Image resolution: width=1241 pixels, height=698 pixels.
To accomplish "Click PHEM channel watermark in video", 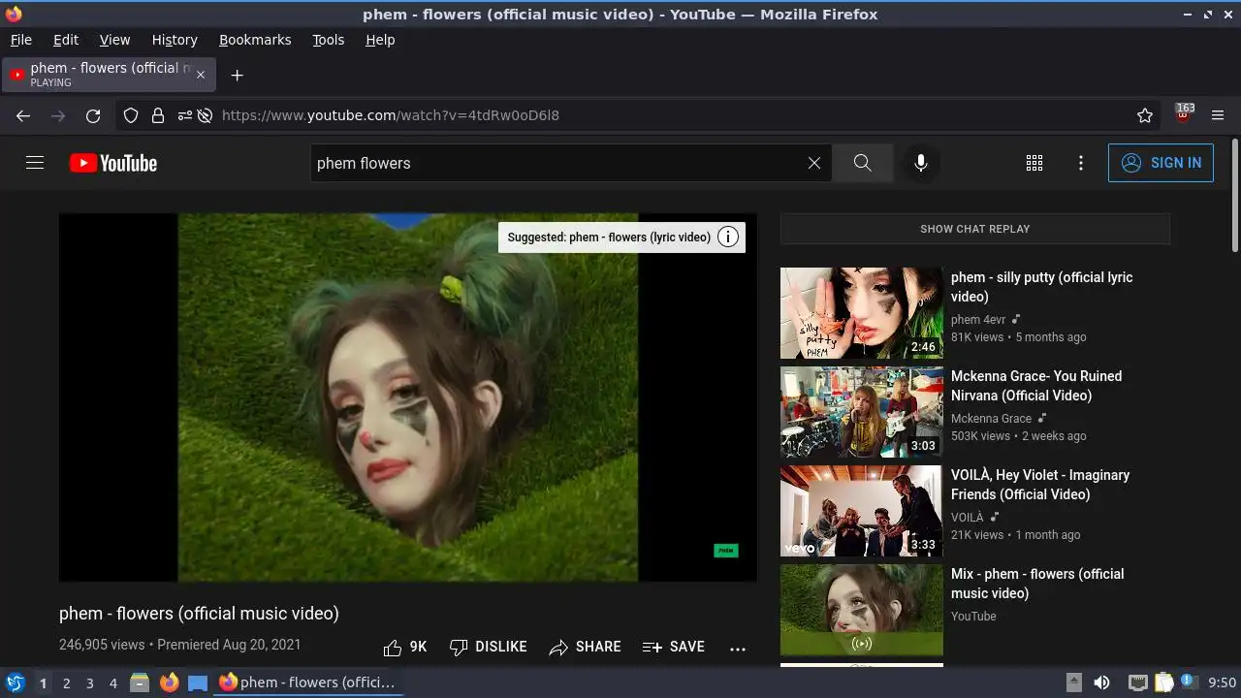I will pyautogui.click(x=726, y=551).
